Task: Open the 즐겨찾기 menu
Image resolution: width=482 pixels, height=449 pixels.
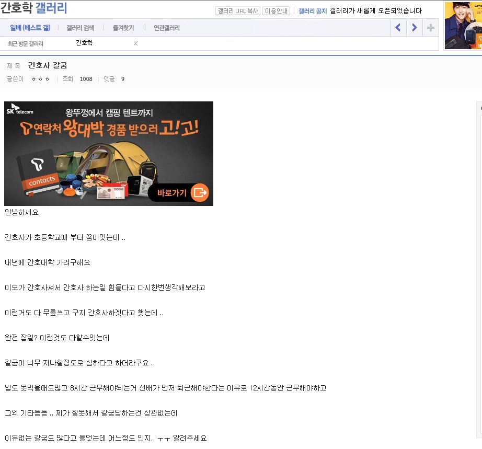Action: point(122,27)
